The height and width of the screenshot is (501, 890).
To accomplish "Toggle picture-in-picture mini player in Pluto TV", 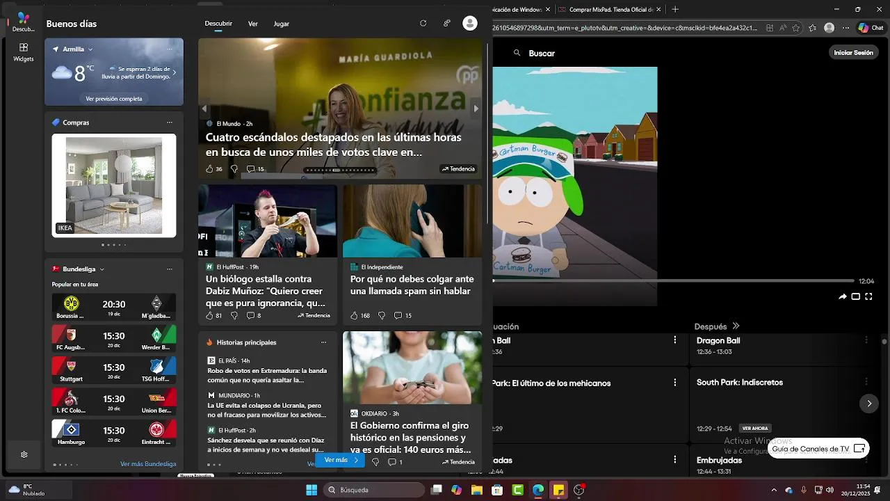I will click(x=856, y=296).
